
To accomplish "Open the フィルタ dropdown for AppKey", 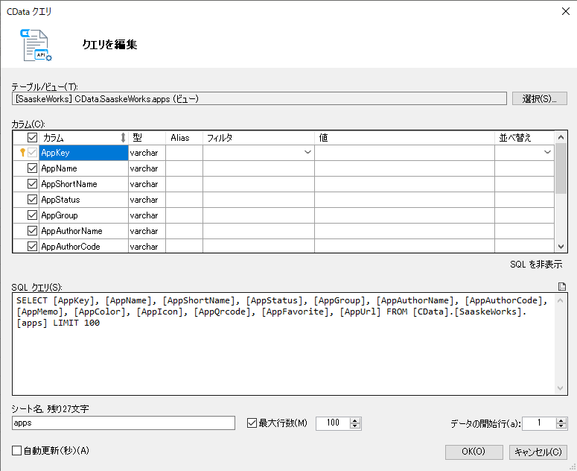I will tap(307, 153).
